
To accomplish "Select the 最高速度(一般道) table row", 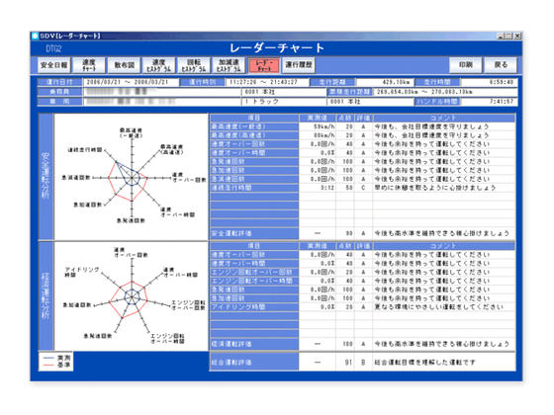I will pos(362,126).
